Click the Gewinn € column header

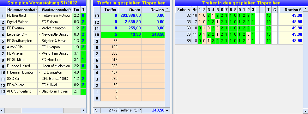tap(291, 9)
